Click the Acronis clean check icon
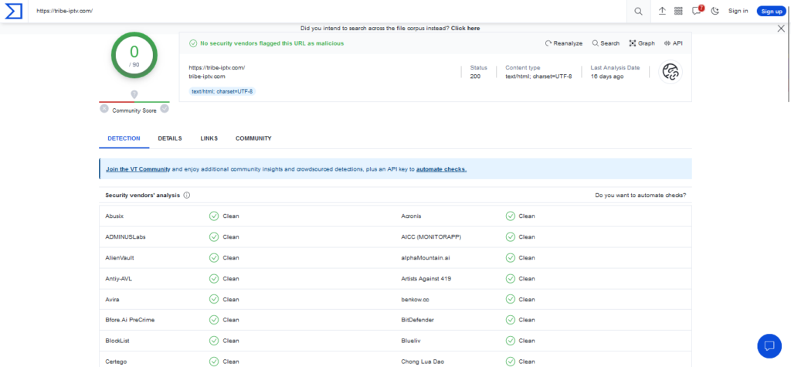Viewport: 791px width, 367px height. (x=511, y=216)
